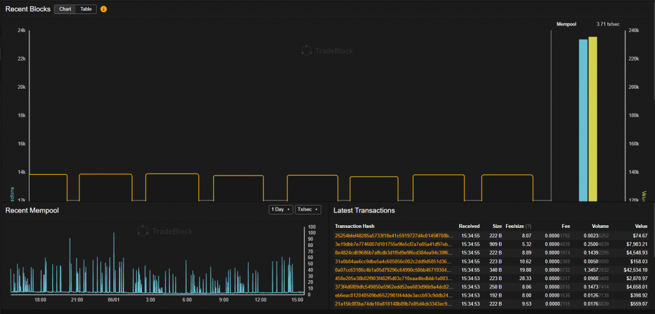Click the Transaction Hash column header

tap(355, 227)
